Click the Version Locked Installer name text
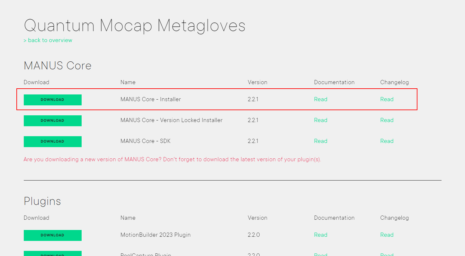Screen dimensions: 465x256 click(171, 120)
